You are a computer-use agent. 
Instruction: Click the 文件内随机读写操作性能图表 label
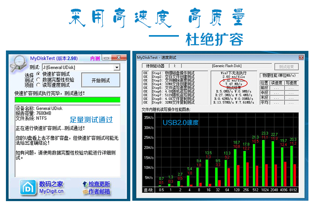(x=166, y=110)
